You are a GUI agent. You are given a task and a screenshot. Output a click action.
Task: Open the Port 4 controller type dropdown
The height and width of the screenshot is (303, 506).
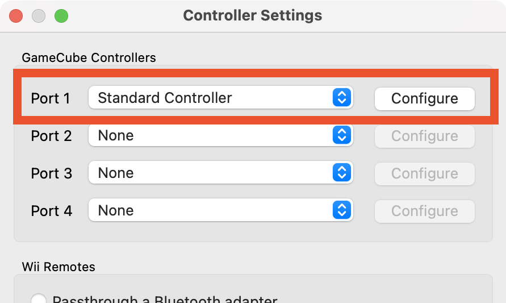pyautogui.click(x=221, y=210)
